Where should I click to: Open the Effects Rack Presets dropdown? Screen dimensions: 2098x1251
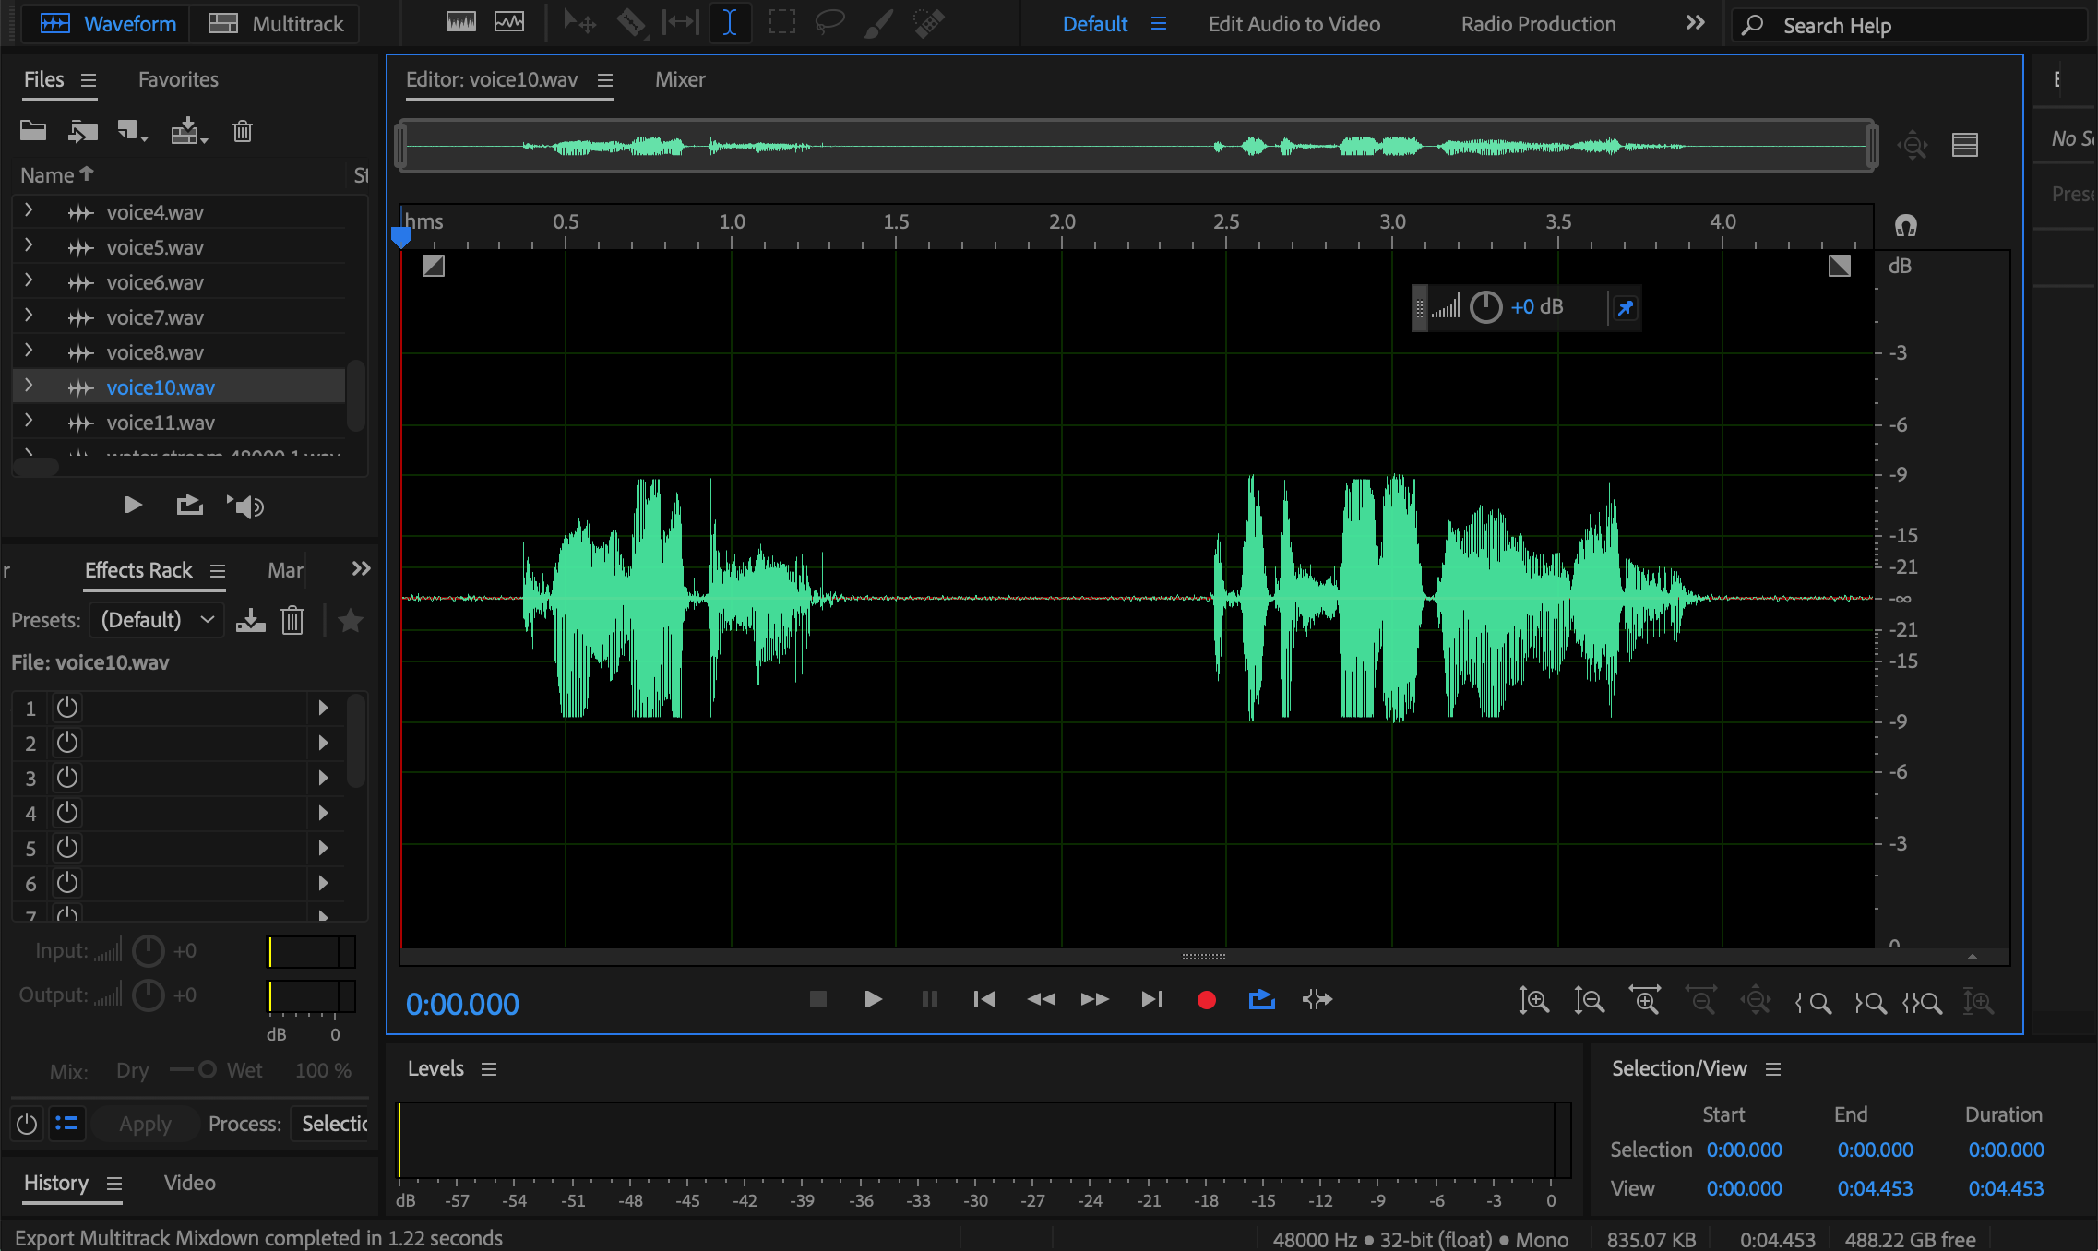point(157,620)
